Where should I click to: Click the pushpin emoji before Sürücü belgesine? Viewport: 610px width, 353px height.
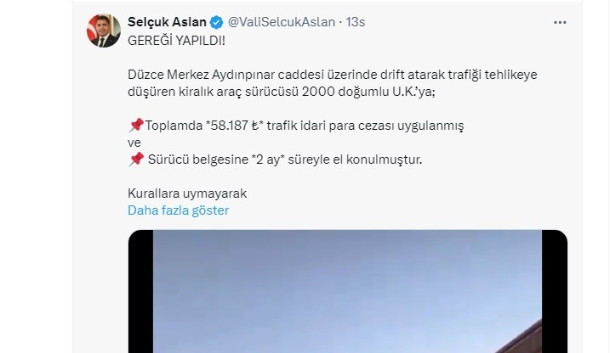[x=136, y=159]
